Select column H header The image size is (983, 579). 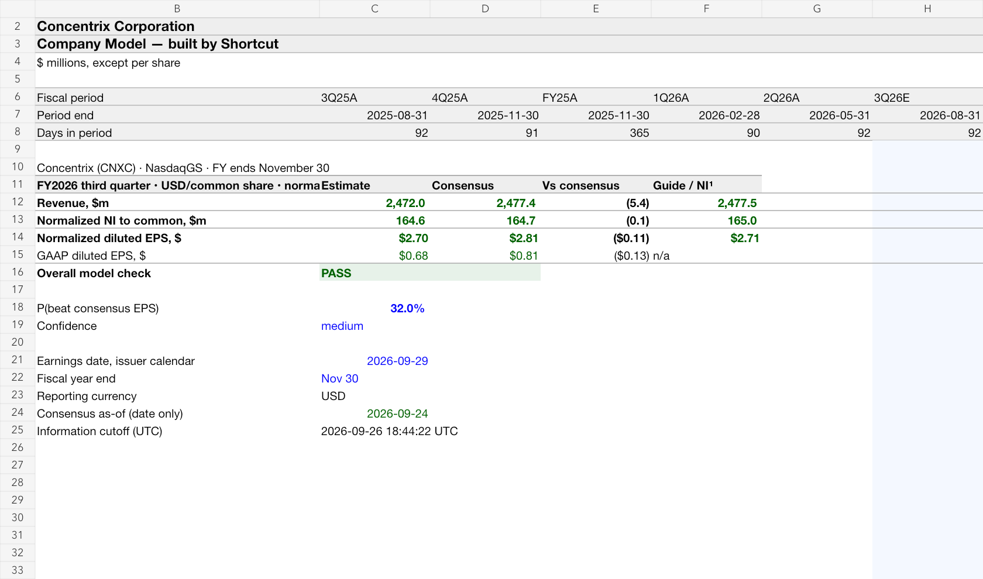click(927, 9)
